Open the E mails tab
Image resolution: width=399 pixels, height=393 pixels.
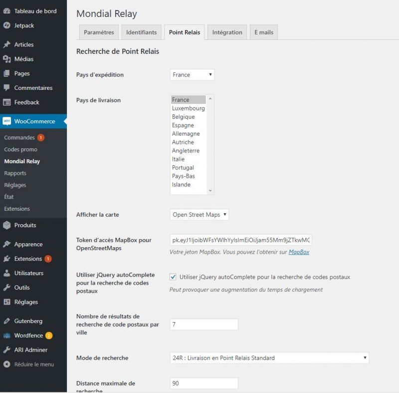tap(264, 32)
